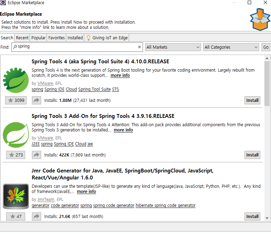The height and width of the screenshot is (234, 271).
Task: Share the Jmr Code Generator listing
Action: click(x=37, y=216)
